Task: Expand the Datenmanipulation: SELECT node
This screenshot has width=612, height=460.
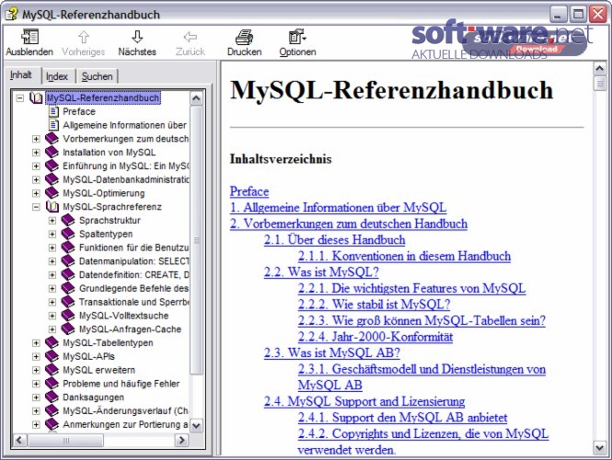Action: [x=52, y=261]
